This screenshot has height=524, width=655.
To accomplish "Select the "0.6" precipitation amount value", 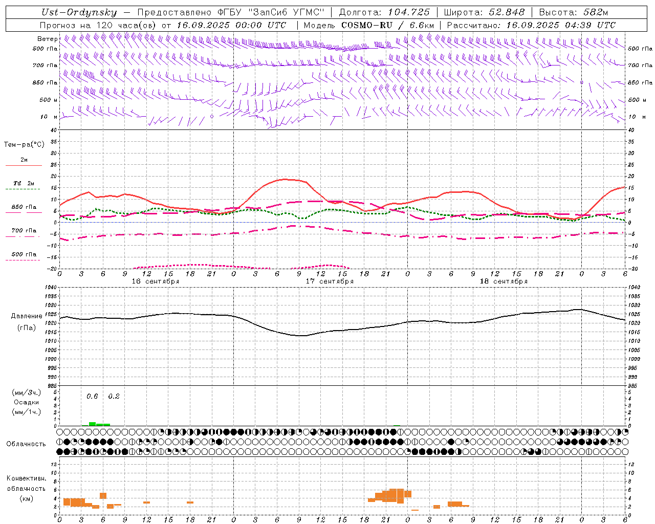I will pos(92,396).
